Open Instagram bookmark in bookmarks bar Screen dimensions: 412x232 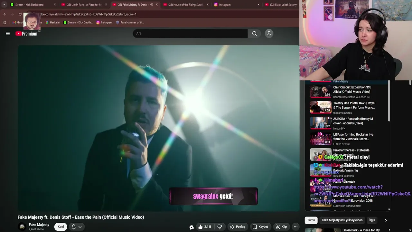pyautogui.click(x=104, y=23)
